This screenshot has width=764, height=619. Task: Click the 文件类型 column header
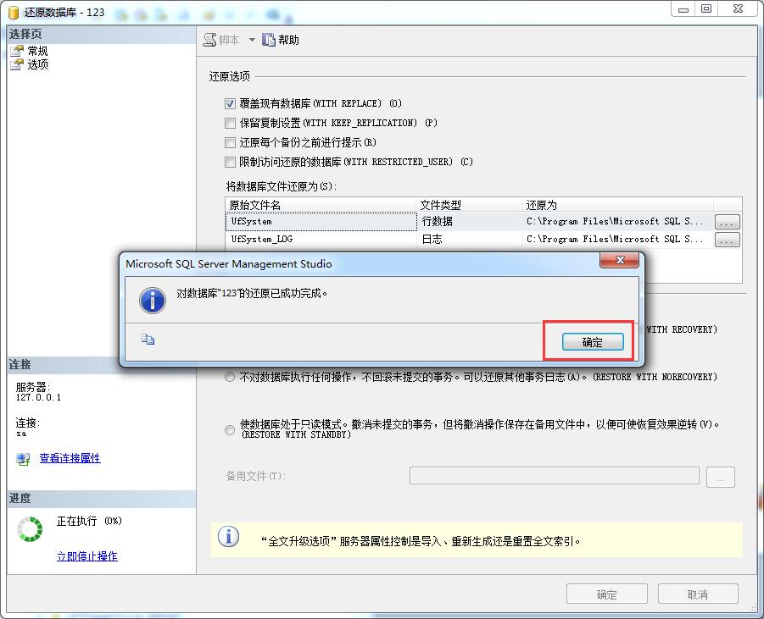(x=469, y=205)
